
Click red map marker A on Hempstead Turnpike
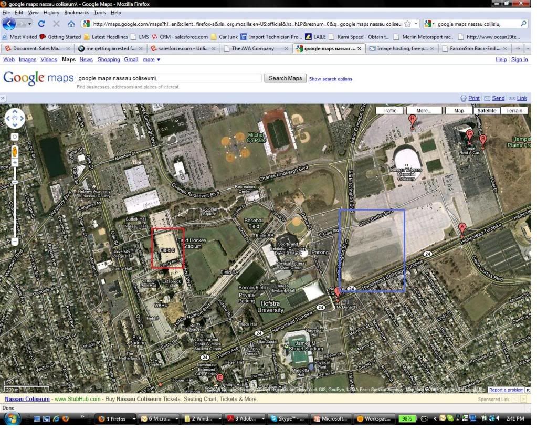coord(462,228)
